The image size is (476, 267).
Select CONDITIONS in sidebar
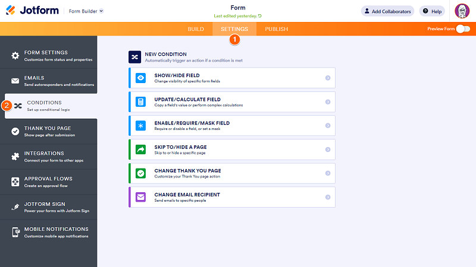[51, 106]
